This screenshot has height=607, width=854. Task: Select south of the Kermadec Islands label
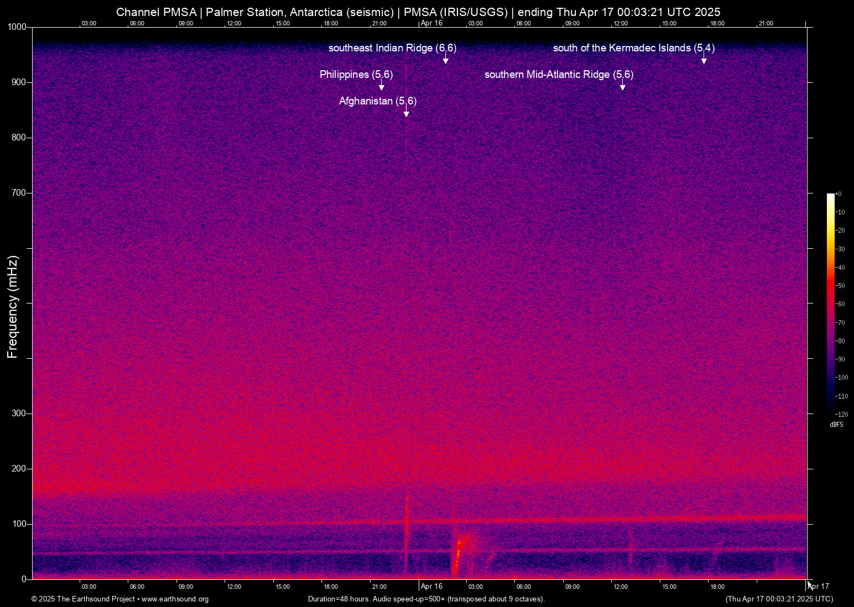[x=633, y=48]
